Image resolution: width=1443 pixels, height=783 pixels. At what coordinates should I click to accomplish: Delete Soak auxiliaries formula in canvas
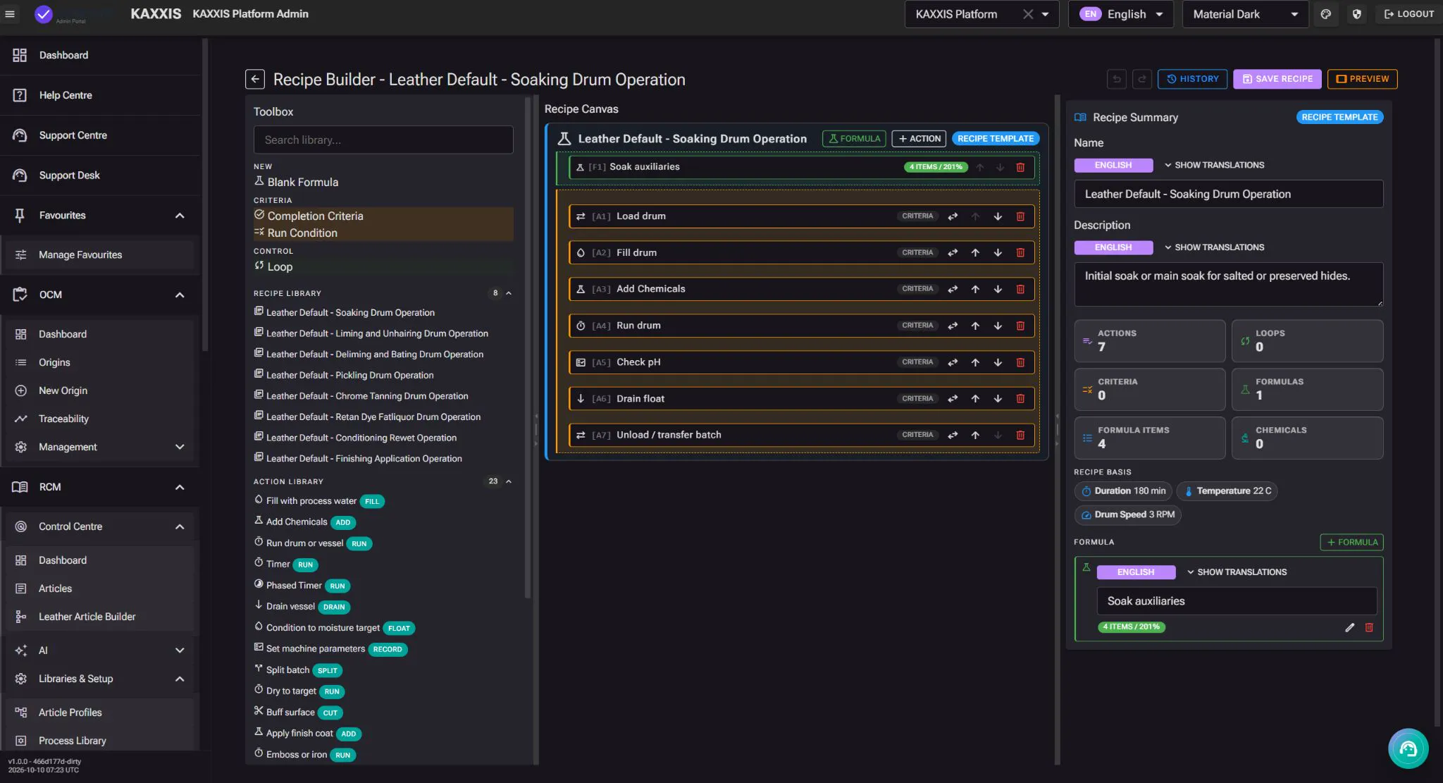[x=1020, y=167]
